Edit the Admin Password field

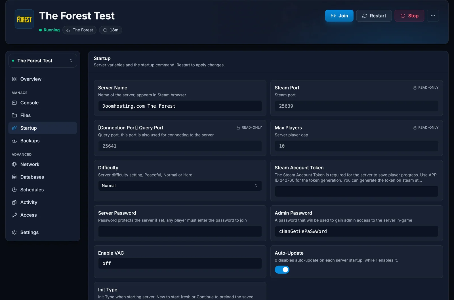coord(356,231)
